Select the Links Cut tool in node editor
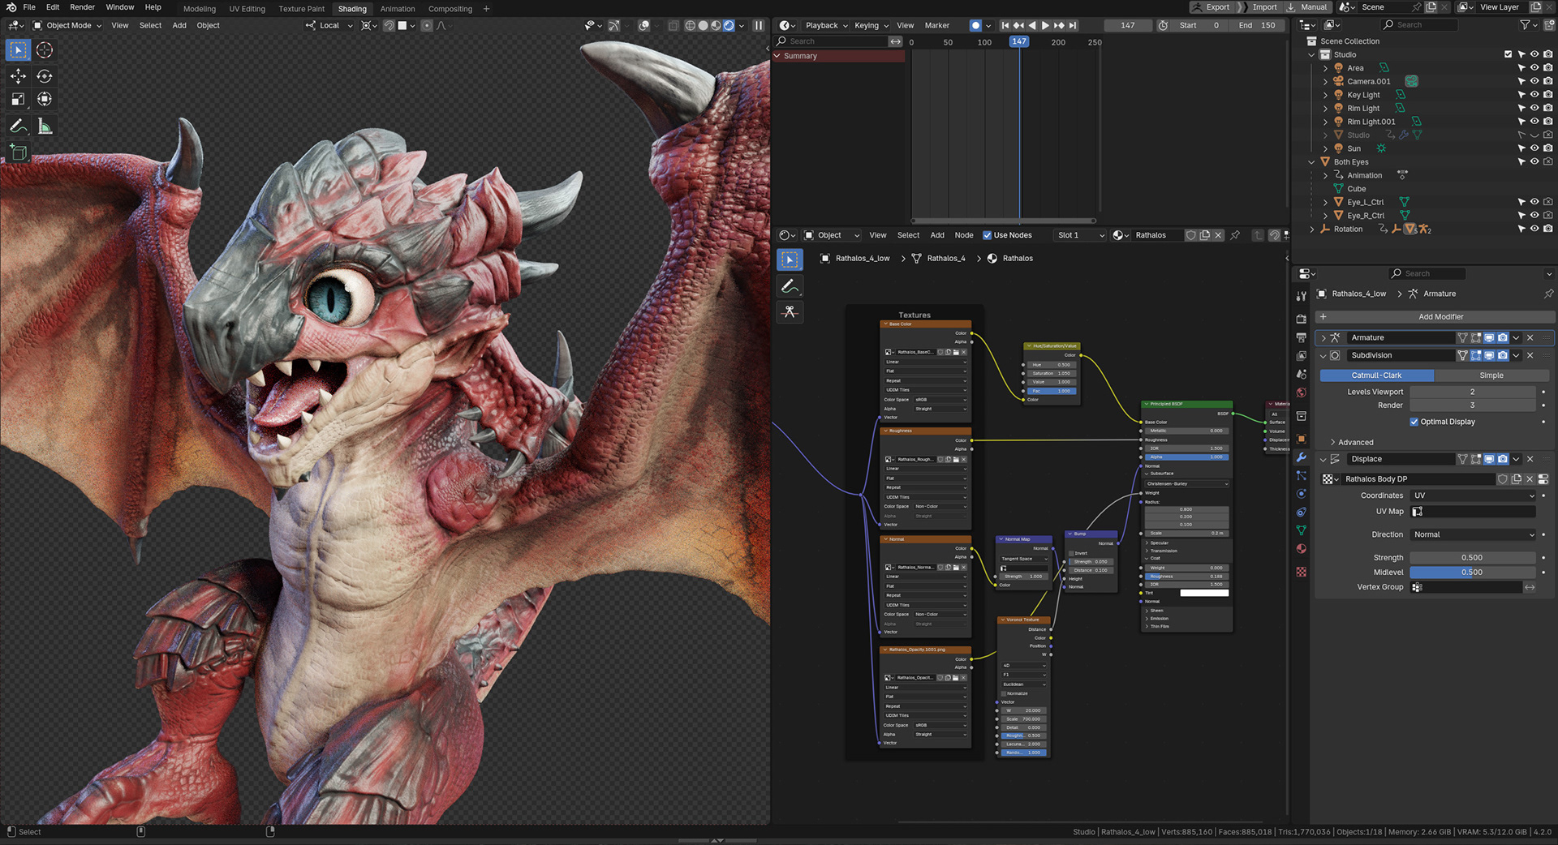1558x845 pixels. click(x=790, y=312)
